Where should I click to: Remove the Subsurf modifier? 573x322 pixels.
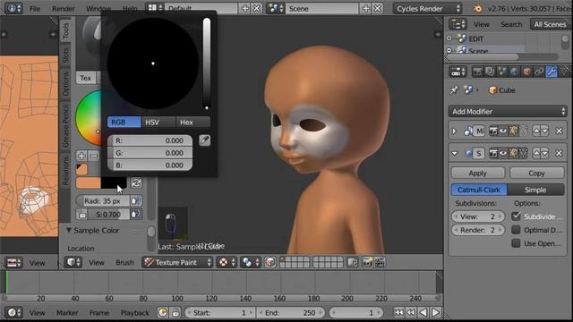[559, 153]
